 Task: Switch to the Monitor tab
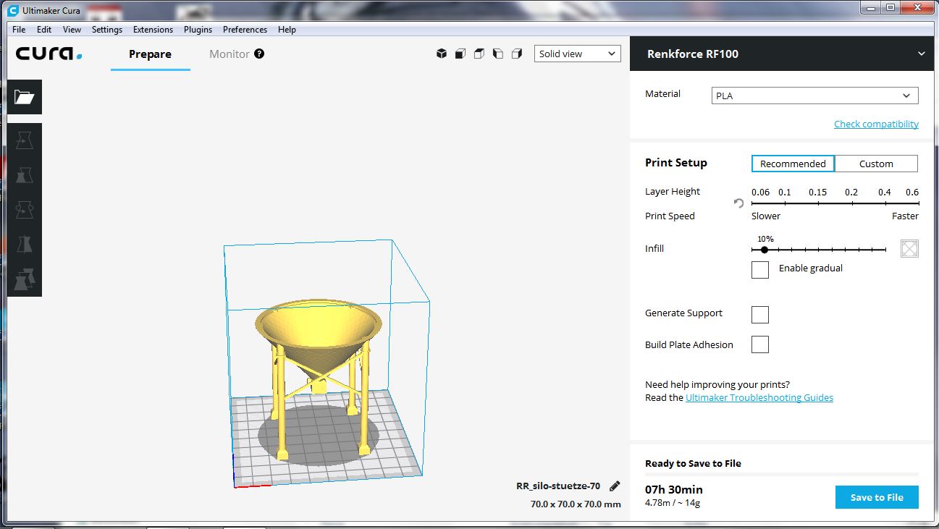(229, 54)
